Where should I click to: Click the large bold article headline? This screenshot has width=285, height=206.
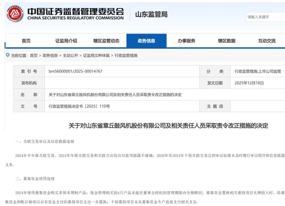click(168, 126)
